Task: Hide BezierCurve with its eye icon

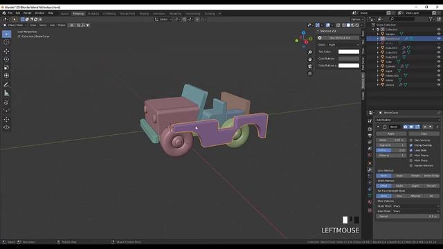Action: pyautogui.click(x=439, y=39)
